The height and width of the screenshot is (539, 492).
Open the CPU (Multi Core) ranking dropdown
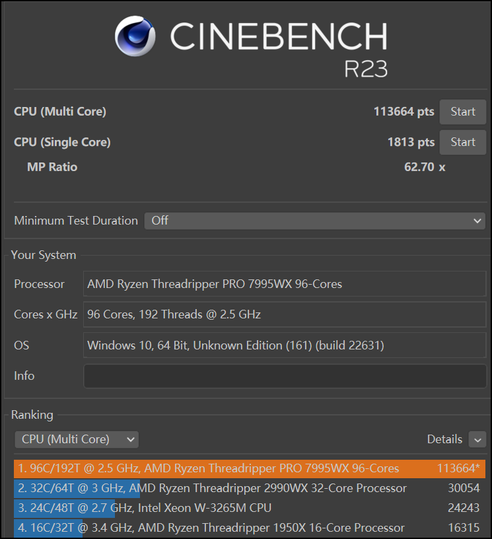point(77,439)
